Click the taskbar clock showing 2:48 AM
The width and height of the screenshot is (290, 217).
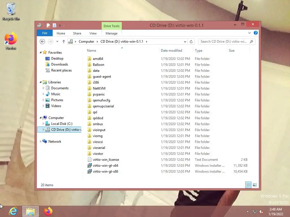coord(276,209)
